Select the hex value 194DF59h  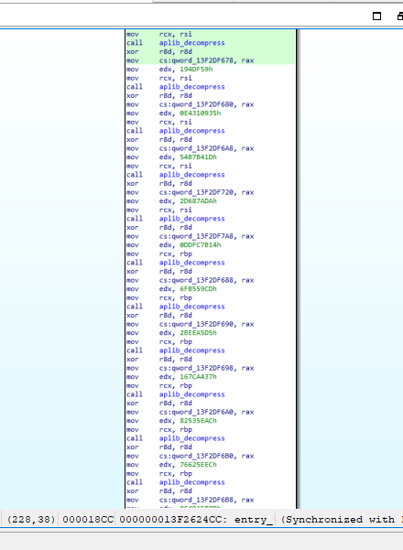[196, 70]
